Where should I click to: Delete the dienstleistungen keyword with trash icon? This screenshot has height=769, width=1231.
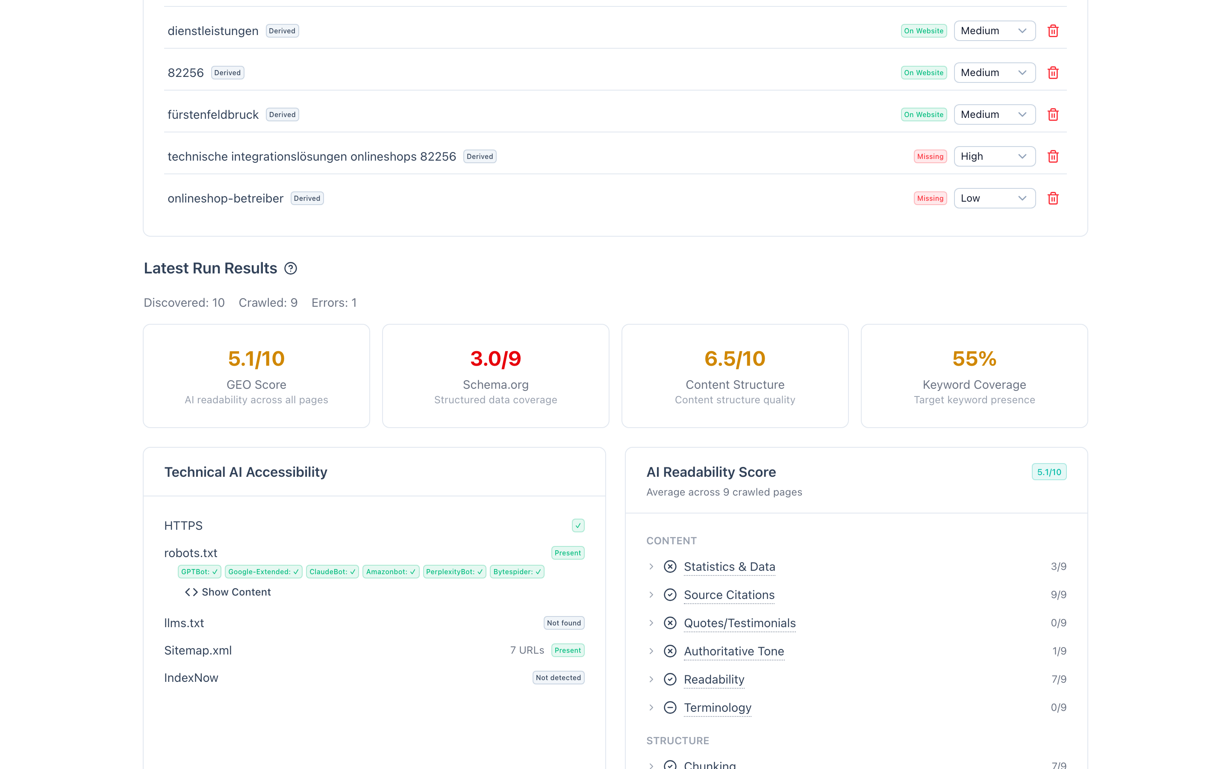pos(1052,31)
